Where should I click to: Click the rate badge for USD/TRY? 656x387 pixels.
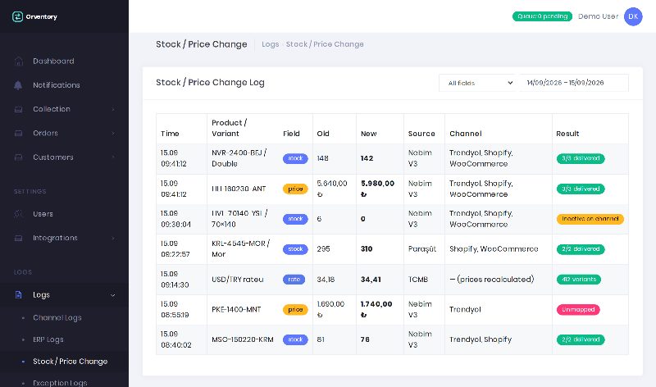tap(294, 280)
